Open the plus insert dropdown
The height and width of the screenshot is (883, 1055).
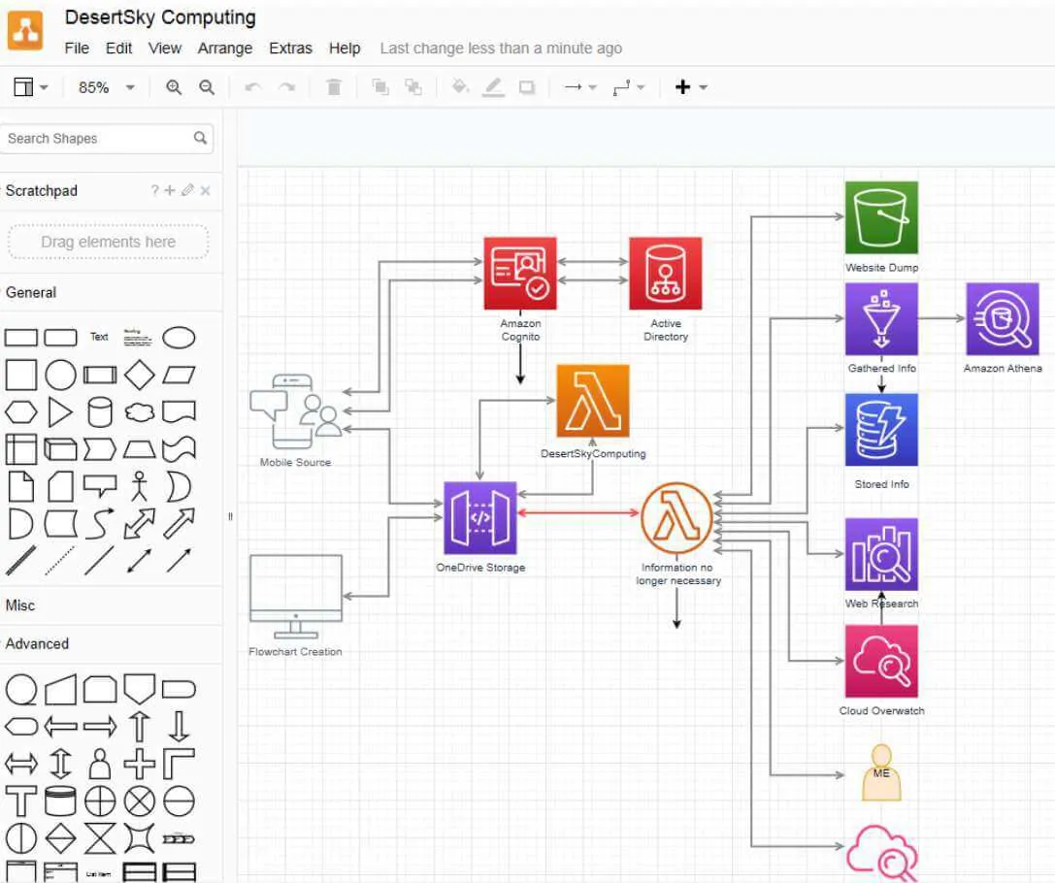(x=691, y=86)
